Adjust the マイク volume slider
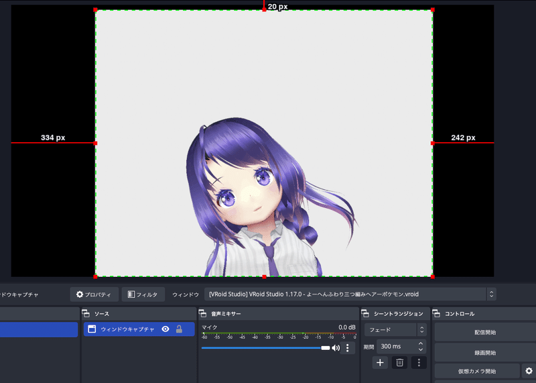This screenshot has width=536, height=383. pyautogui.click(x=265, y=348)
